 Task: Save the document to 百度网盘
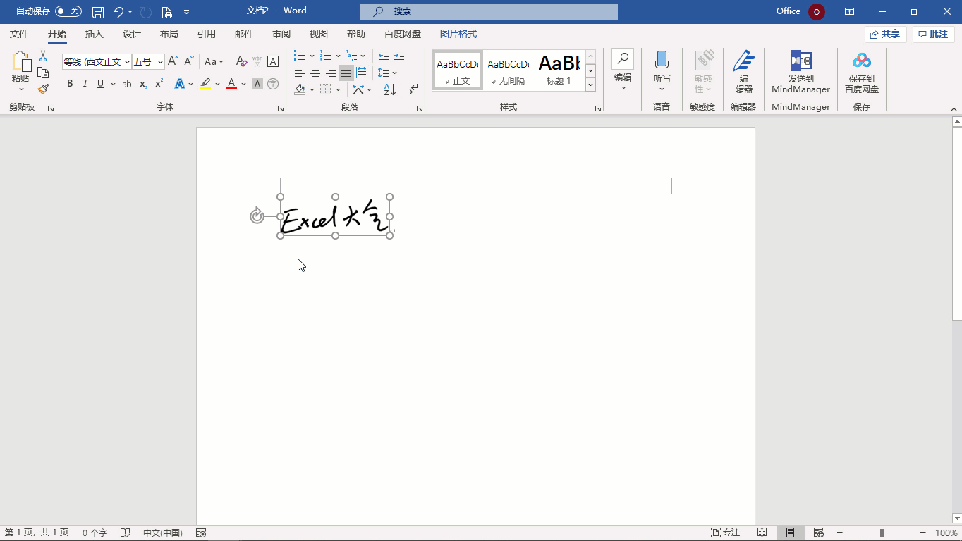pos(862,72)
